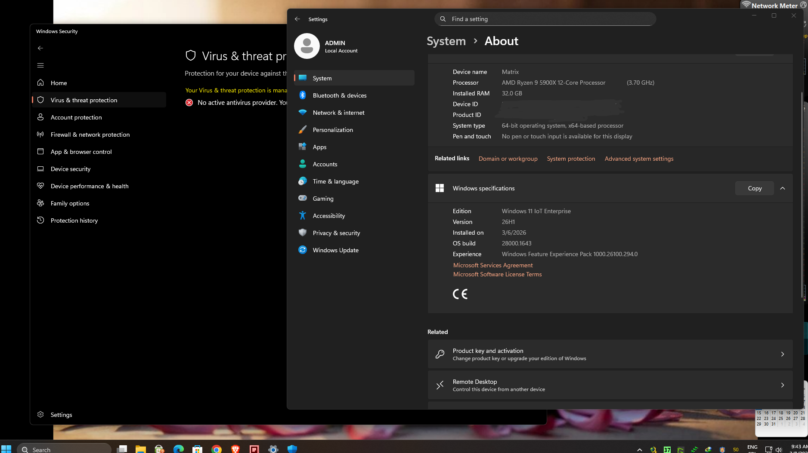Click the search magnifier icon in Settings
808x453 pixels.
443,19
